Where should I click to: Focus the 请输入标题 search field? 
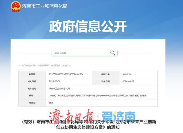(x=84, y=53)
